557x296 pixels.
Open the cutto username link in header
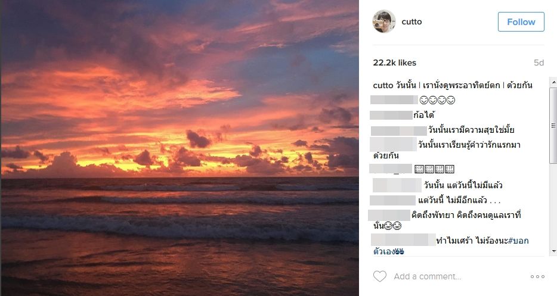point(411,21)
